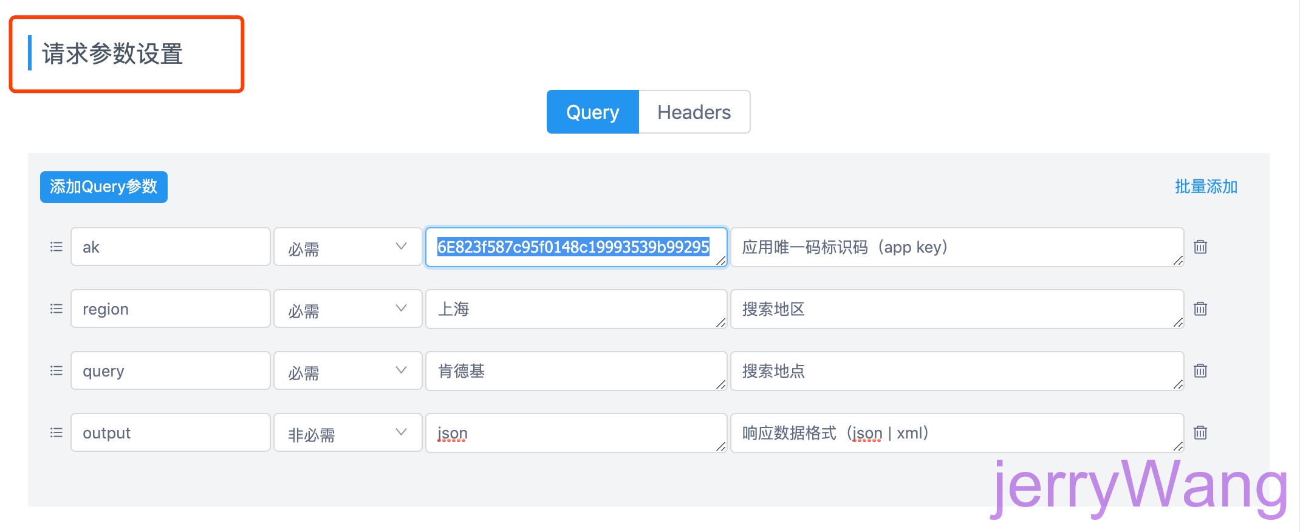Click the 添加Query参数 button
This screenshot has width=1300, height=532.
tap(104, 187)
